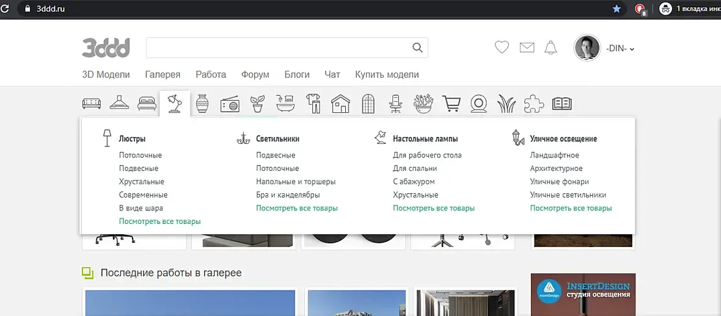Image resolution: width=721 pixels, height=316 pixels.
Task: Open the radio technology category icon
Action: (x=230, y=105)
